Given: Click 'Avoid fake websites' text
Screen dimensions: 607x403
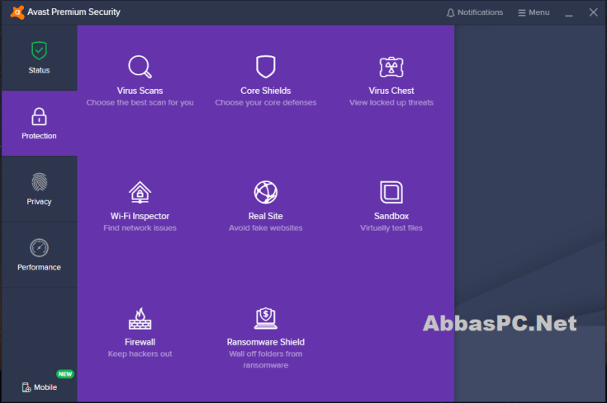Looking at the screenshot, I should pos(266,228).
